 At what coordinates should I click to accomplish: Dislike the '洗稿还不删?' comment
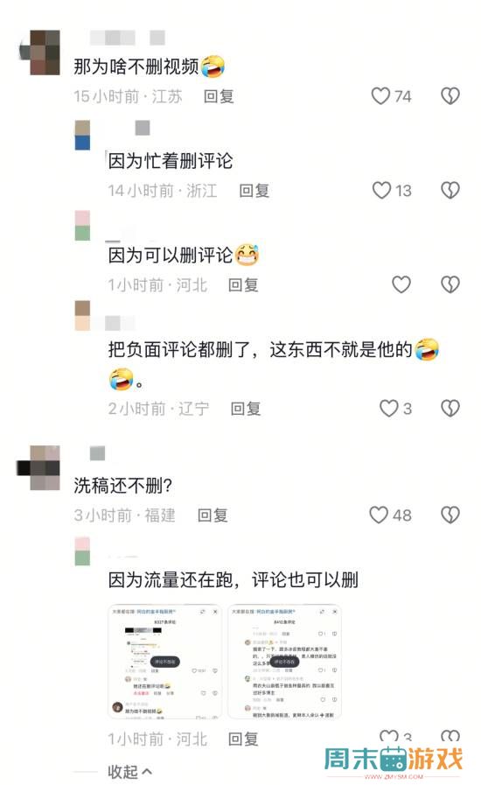(450, 515)
